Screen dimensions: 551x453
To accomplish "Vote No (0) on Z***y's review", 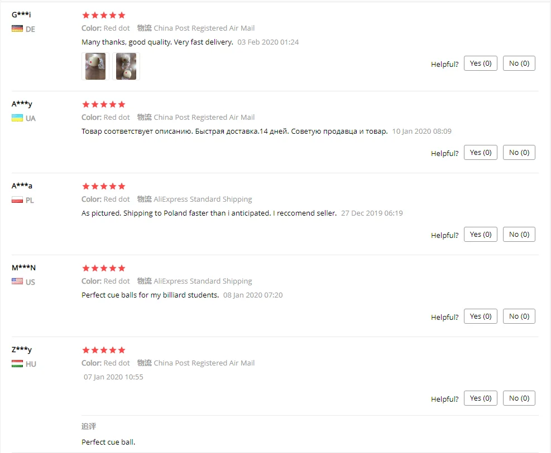I will (x=519, y=398).
